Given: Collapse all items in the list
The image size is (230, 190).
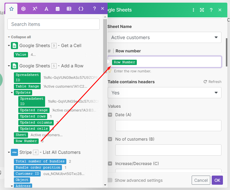Looking at the screenshot, I should 19,37.
